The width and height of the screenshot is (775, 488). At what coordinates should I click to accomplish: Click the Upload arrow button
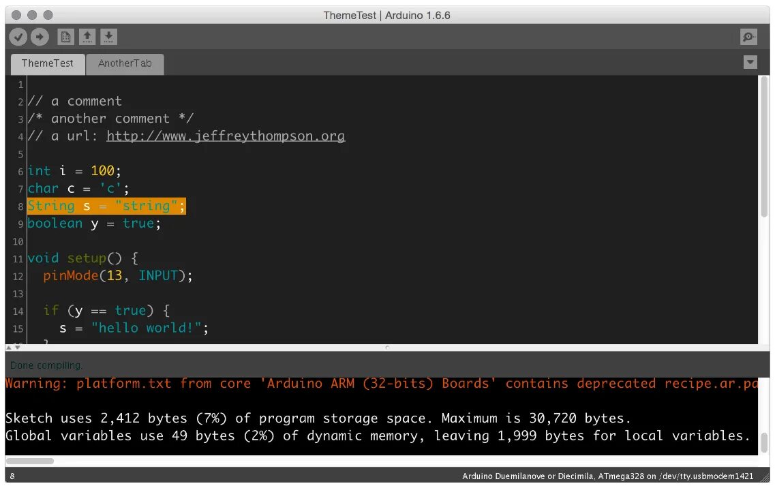click(x=40, y=37)
